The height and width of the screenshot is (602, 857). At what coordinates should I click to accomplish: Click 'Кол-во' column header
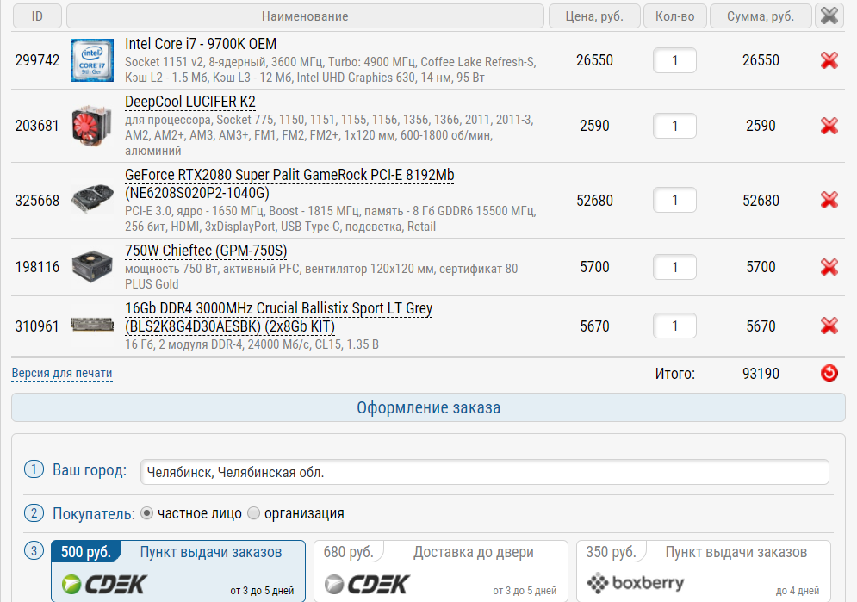pyautogui.click(x=675, y=16)
